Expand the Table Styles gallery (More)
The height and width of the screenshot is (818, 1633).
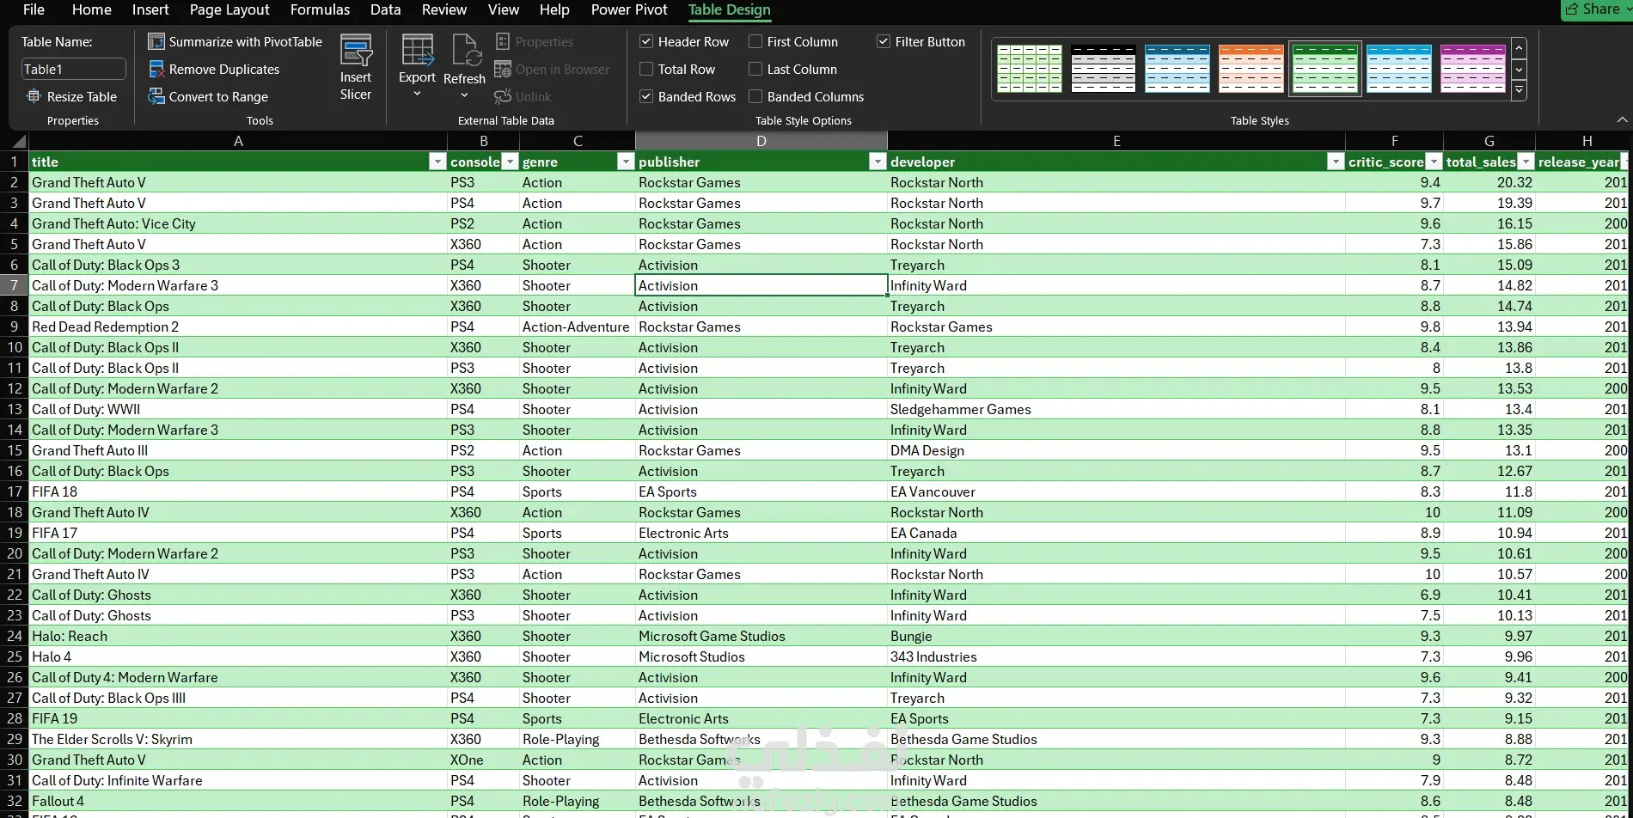(x=1520, y=89)
